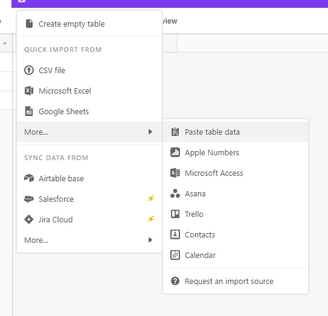
Task: Open More under Quick Import From
Action: click(x=89, y=132)
